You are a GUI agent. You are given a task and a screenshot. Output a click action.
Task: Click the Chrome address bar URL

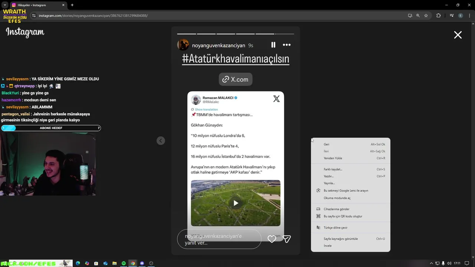(93, 16)
